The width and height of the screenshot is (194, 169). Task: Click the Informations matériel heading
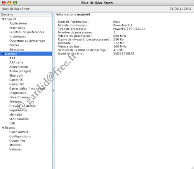[74, 15]
